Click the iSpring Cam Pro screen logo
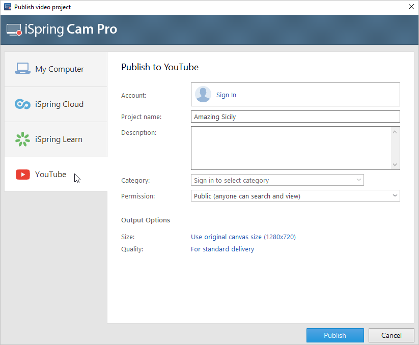The image size is (419, 345). point(14,30)
